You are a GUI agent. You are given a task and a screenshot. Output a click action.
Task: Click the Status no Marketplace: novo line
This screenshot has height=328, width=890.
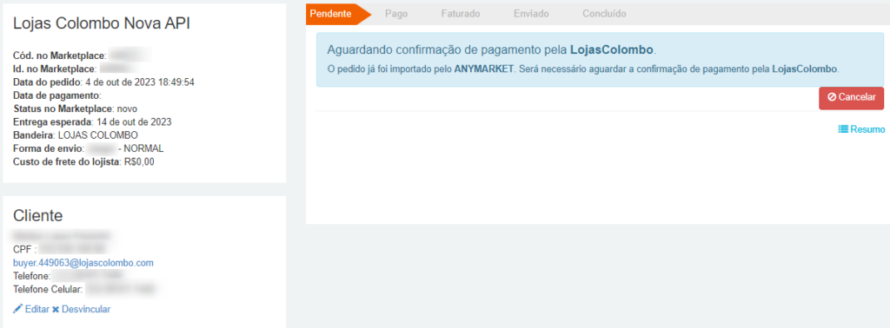(75, 108)
